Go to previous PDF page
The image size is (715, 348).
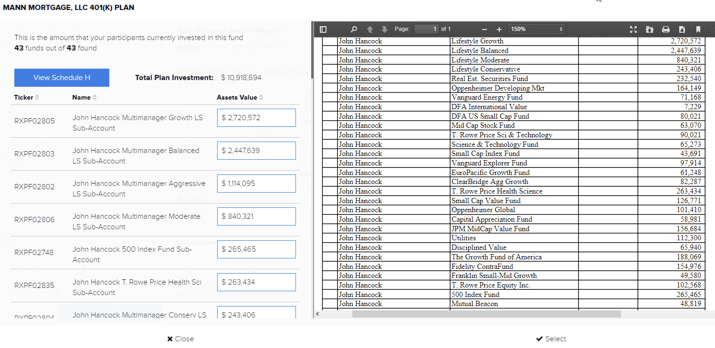coord(369,29)
